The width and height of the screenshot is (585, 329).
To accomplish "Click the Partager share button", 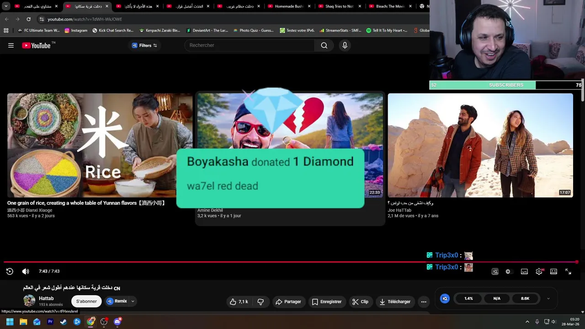I will tap(288, 302).
